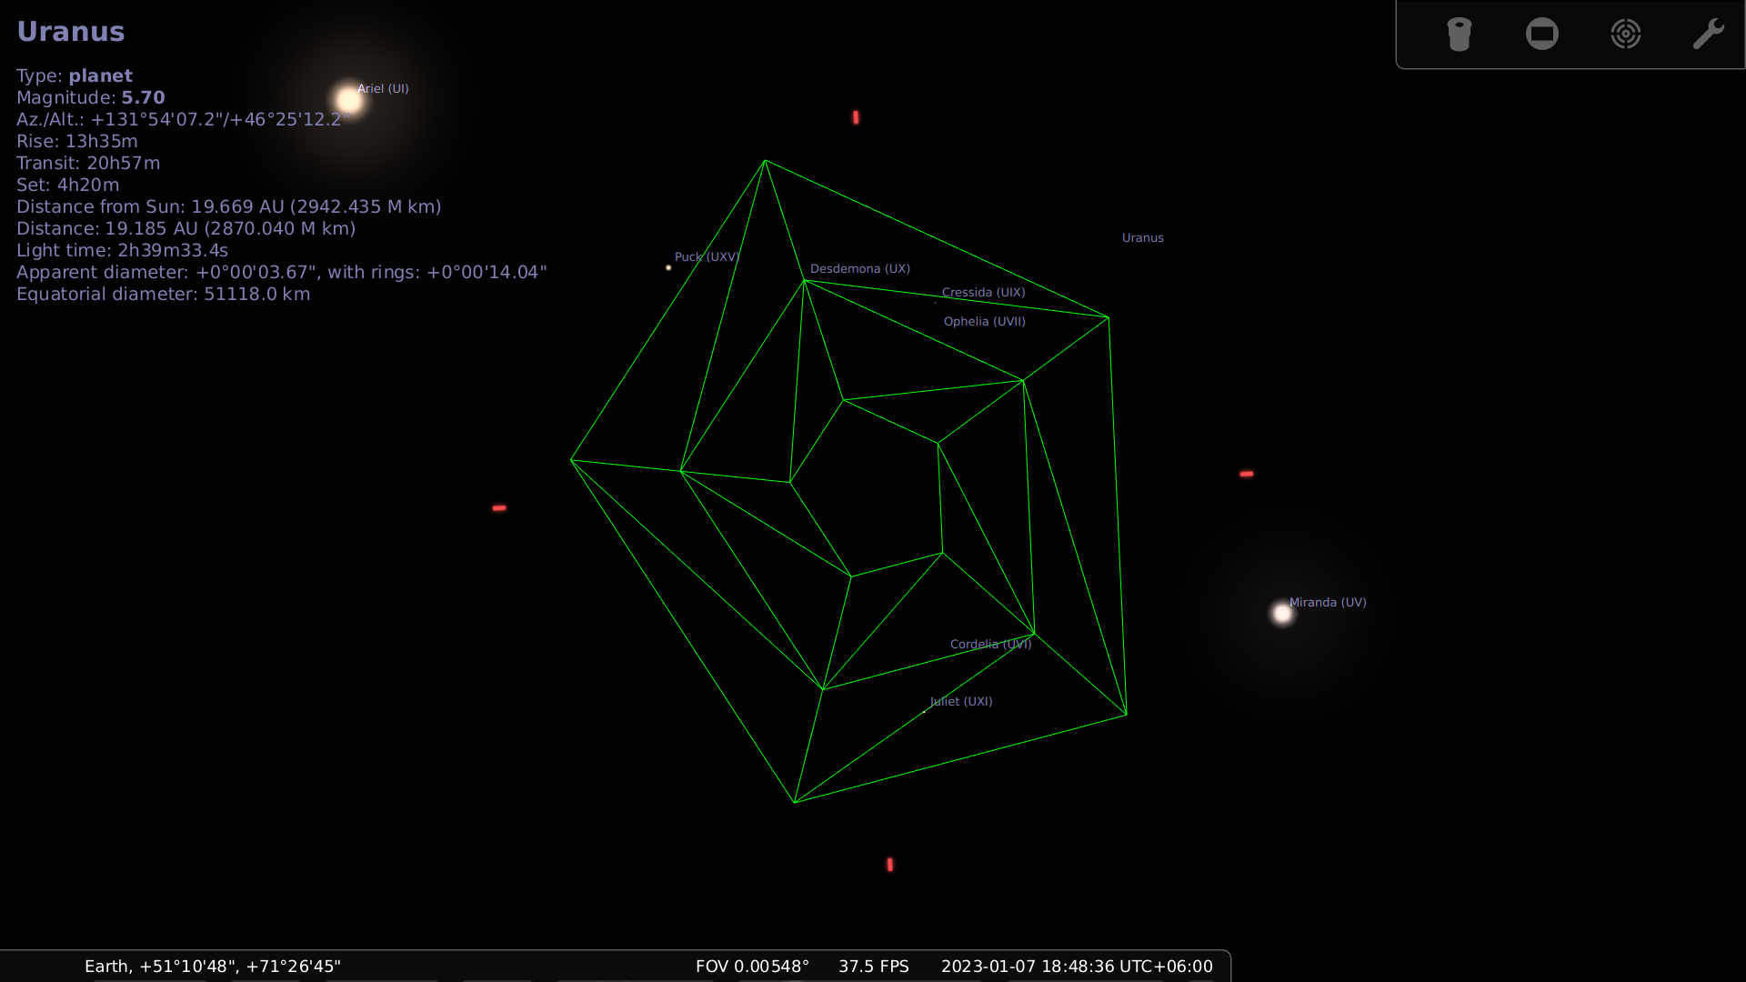
Task: Click the date and time display
Action: point(1076,966)
